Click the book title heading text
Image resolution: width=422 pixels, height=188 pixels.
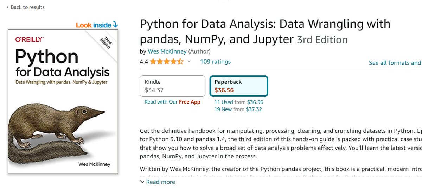click(x=265, y=31)
